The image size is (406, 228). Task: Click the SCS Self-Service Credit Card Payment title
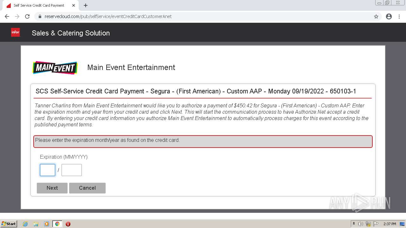pyautogui.click(x=196, y=91)
